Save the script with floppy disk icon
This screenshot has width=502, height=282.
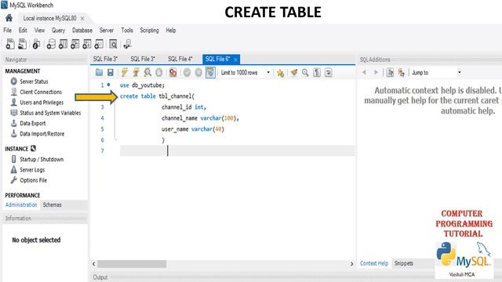[111, 73]
